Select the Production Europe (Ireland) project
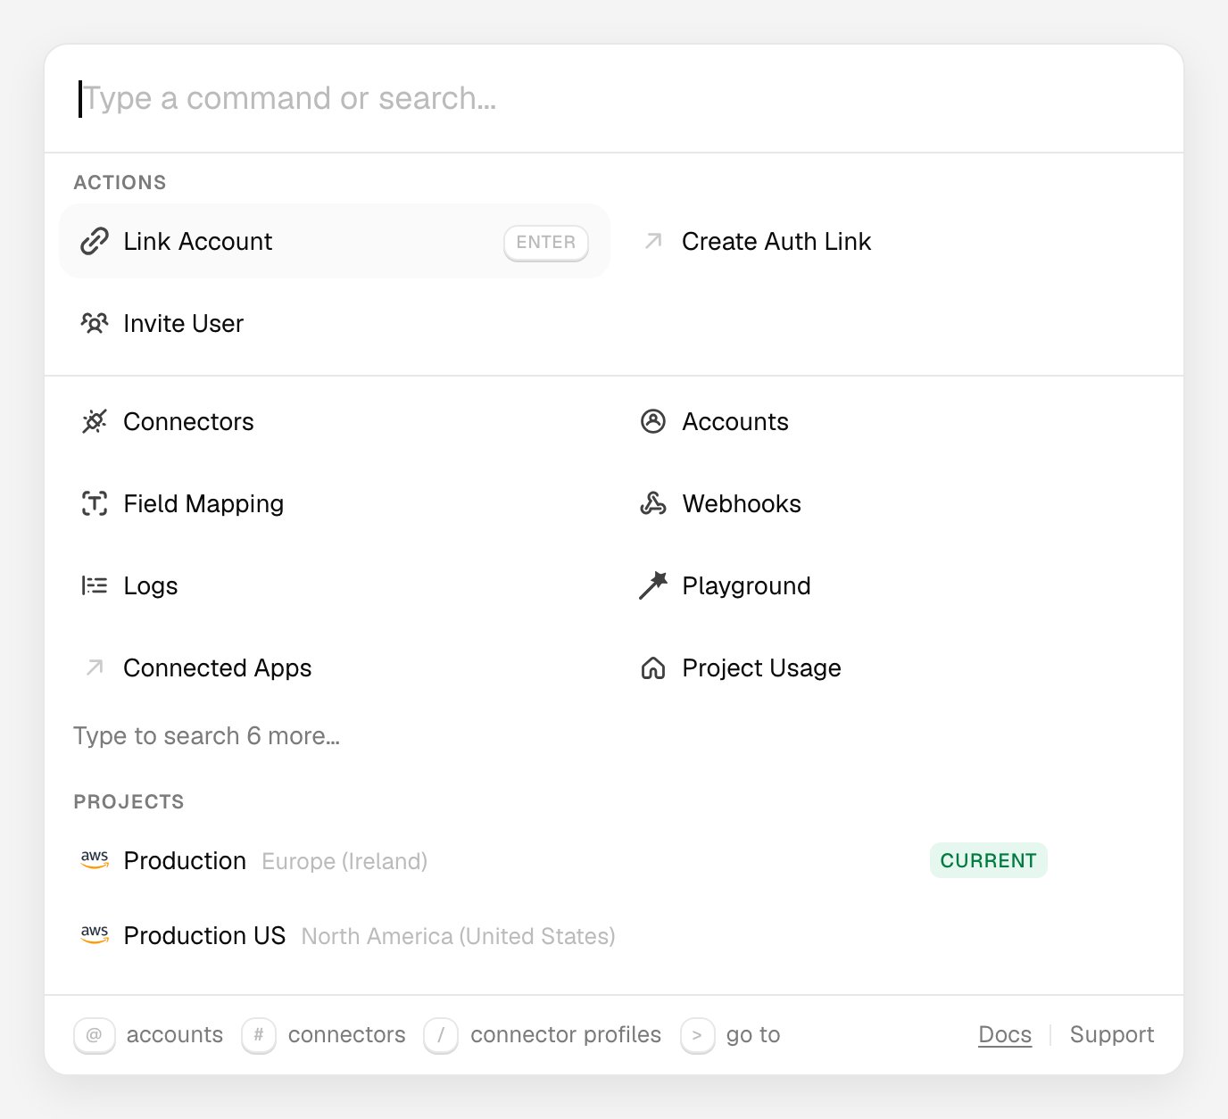 614,860
